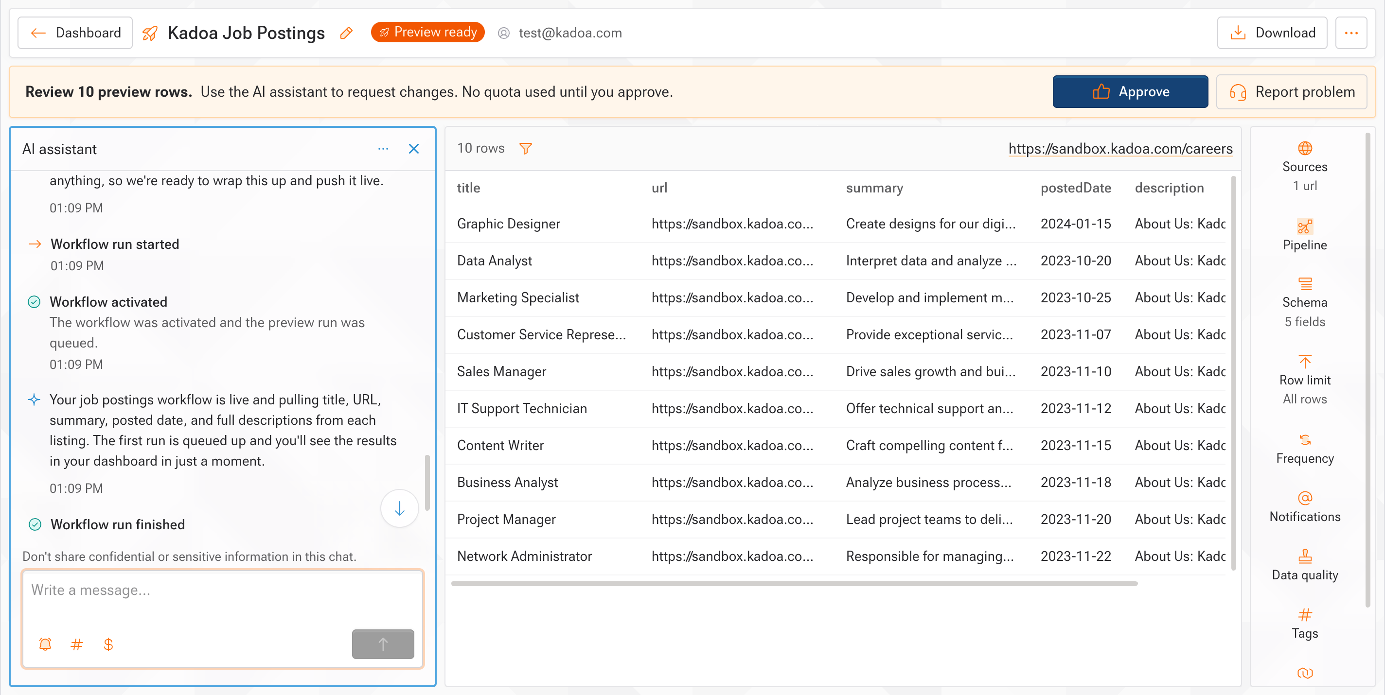This screenshot has width=1385, height=695.
Task: Open the Row limit setting
Action: tap(1304, 380)
